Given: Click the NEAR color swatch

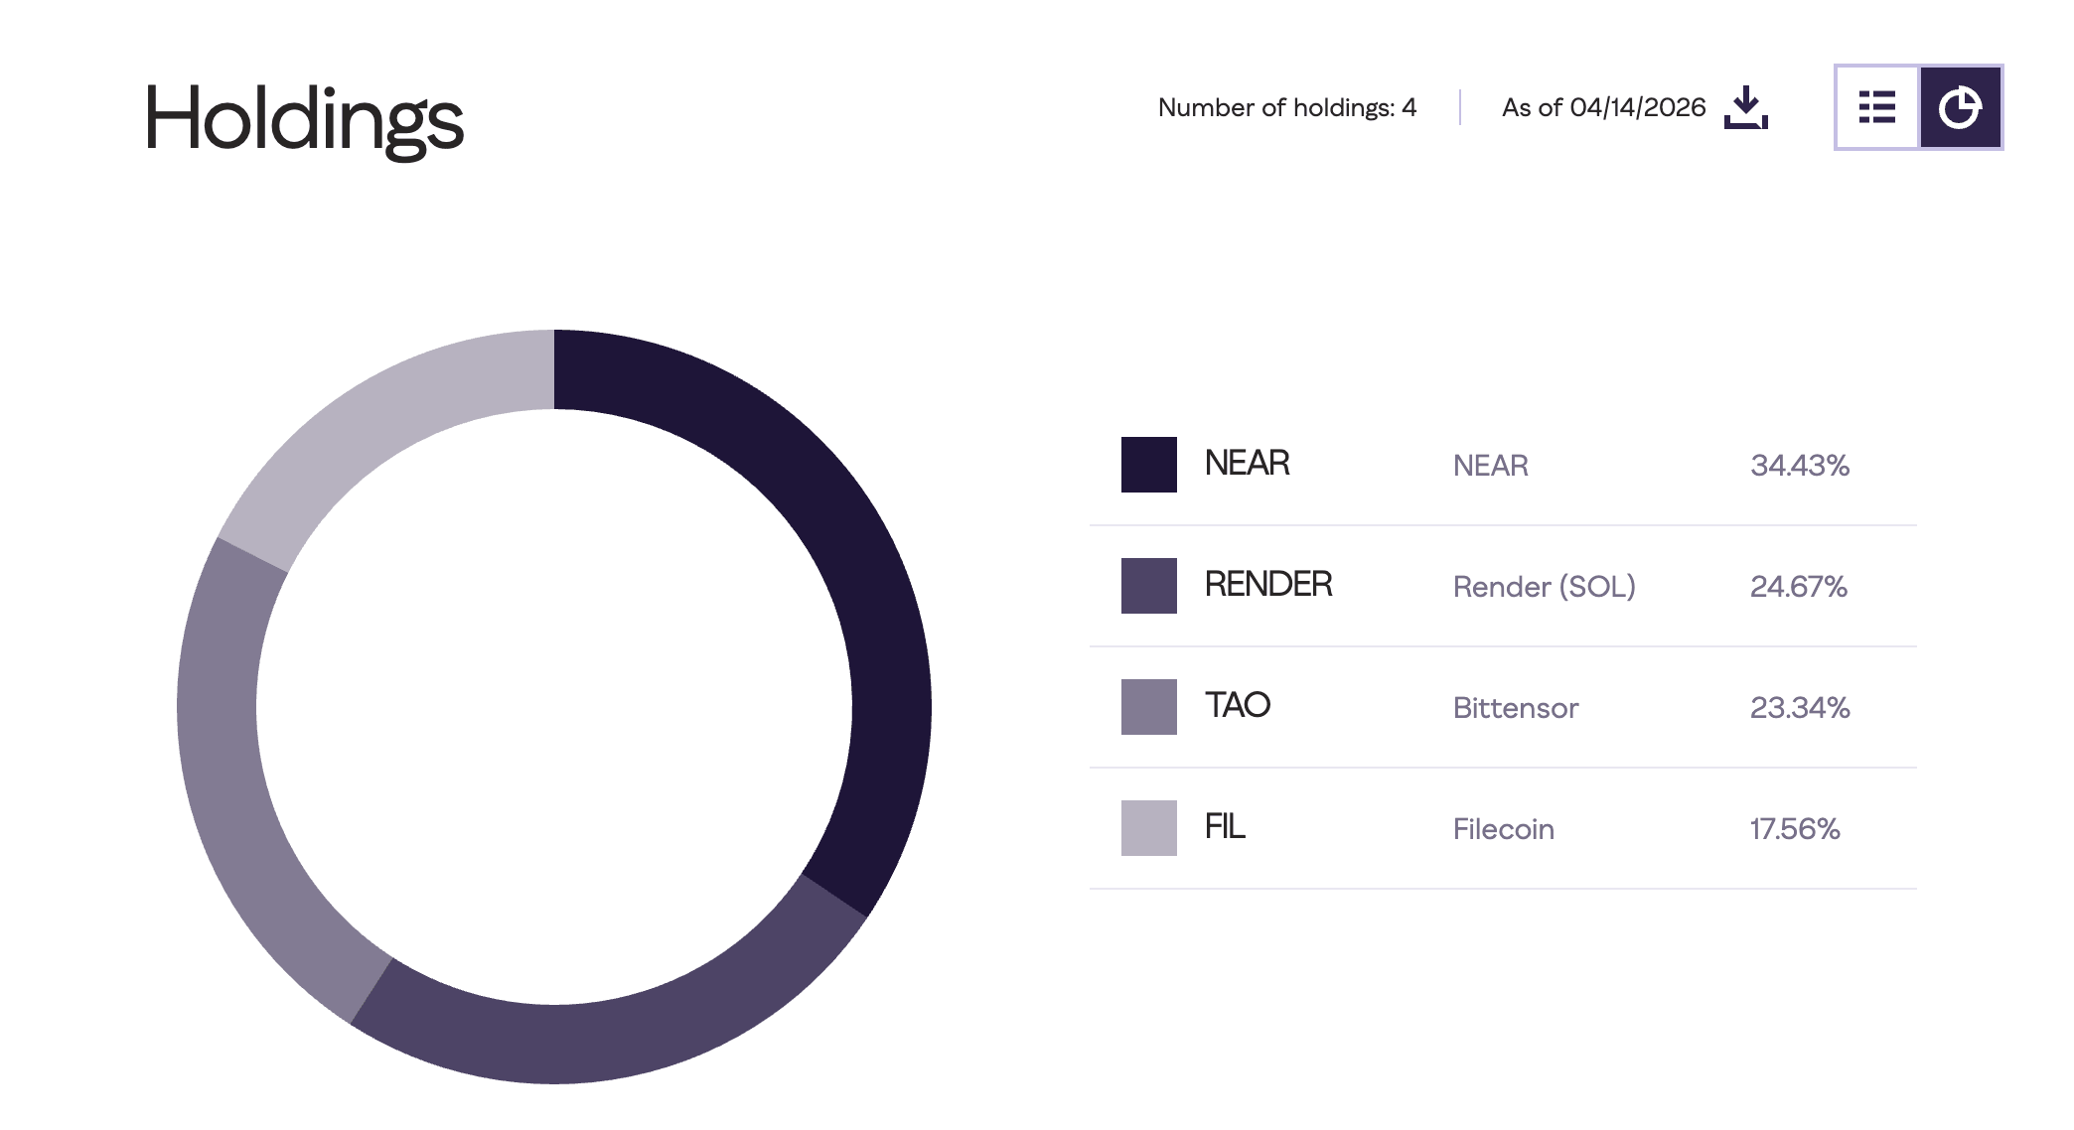Looking at the screenshot, I should point(1148,465).
